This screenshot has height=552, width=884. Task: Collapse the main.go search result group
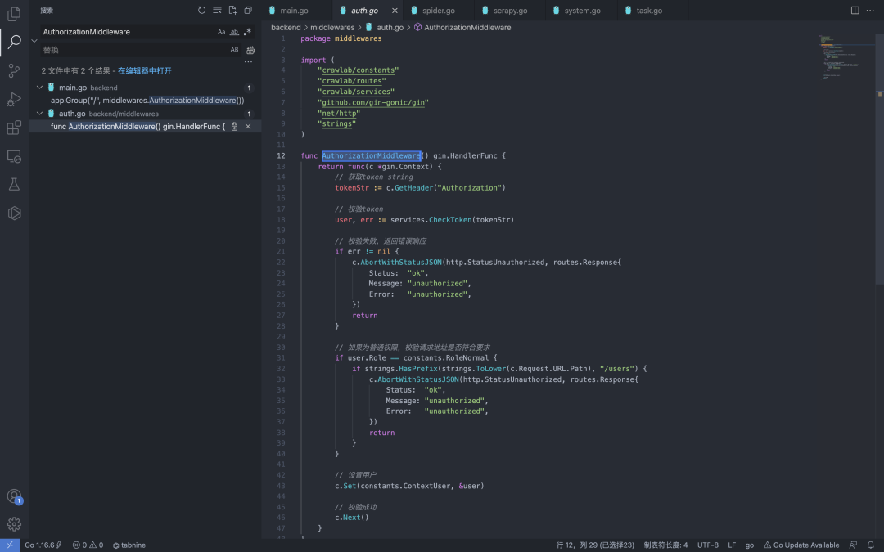click(39, 88)
